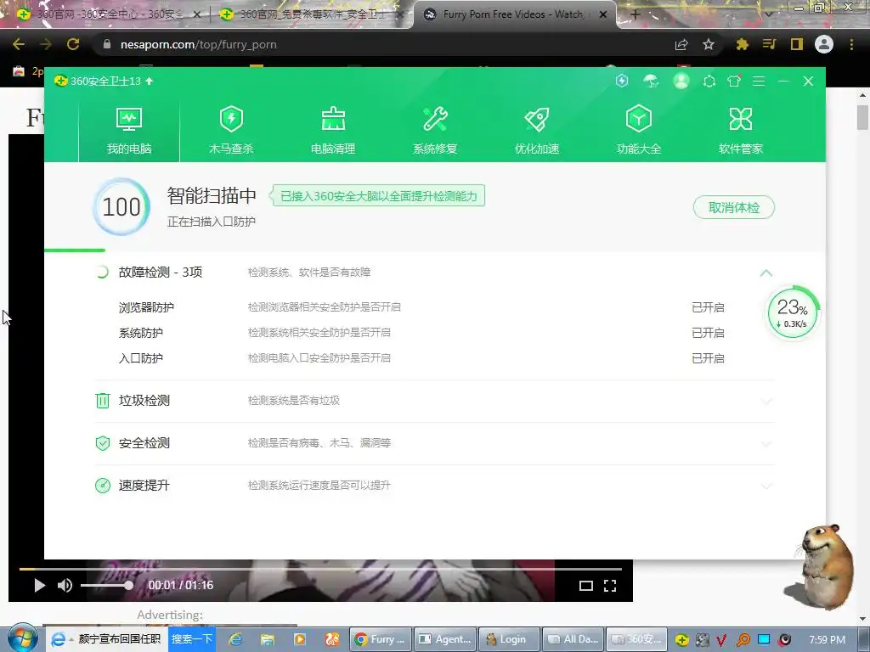The width and height of the screenshot is (870, 652).
Task: Open the 功能大全 tab
Action: tap(639, 130)
